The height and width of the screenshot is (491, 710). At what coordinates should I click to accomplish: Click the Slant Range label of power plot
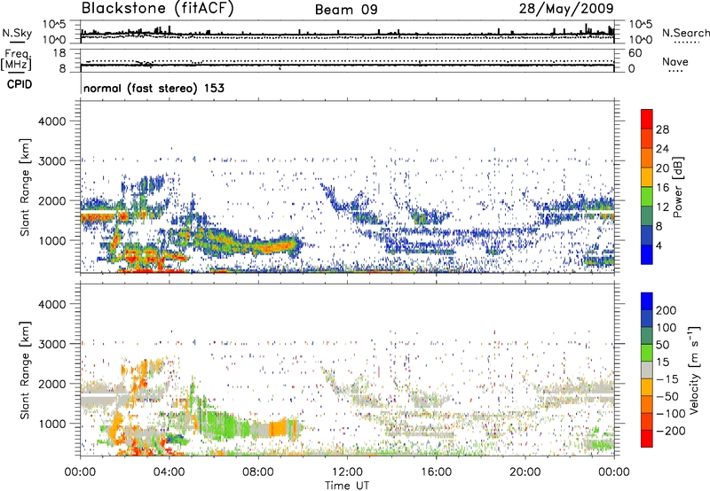click(x=25, y=187)
